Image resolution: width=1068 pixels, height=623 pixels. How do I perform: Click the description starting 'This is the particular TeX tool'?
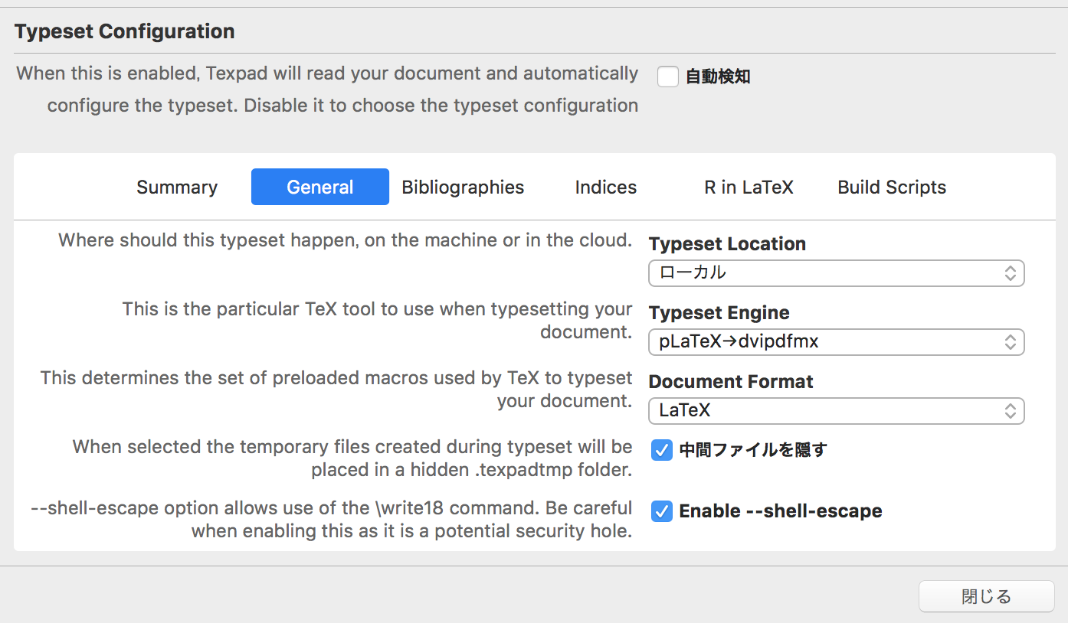point(378,321)
